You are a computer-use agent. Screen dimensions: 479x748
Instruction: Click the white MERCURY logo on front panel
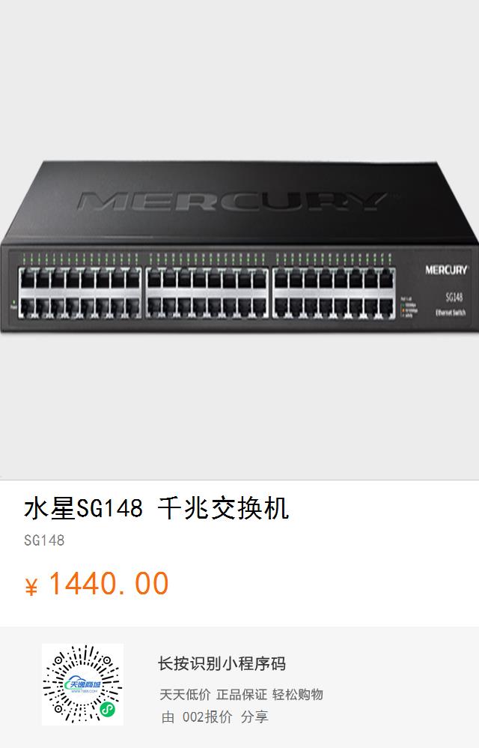[x=446, y=270]
